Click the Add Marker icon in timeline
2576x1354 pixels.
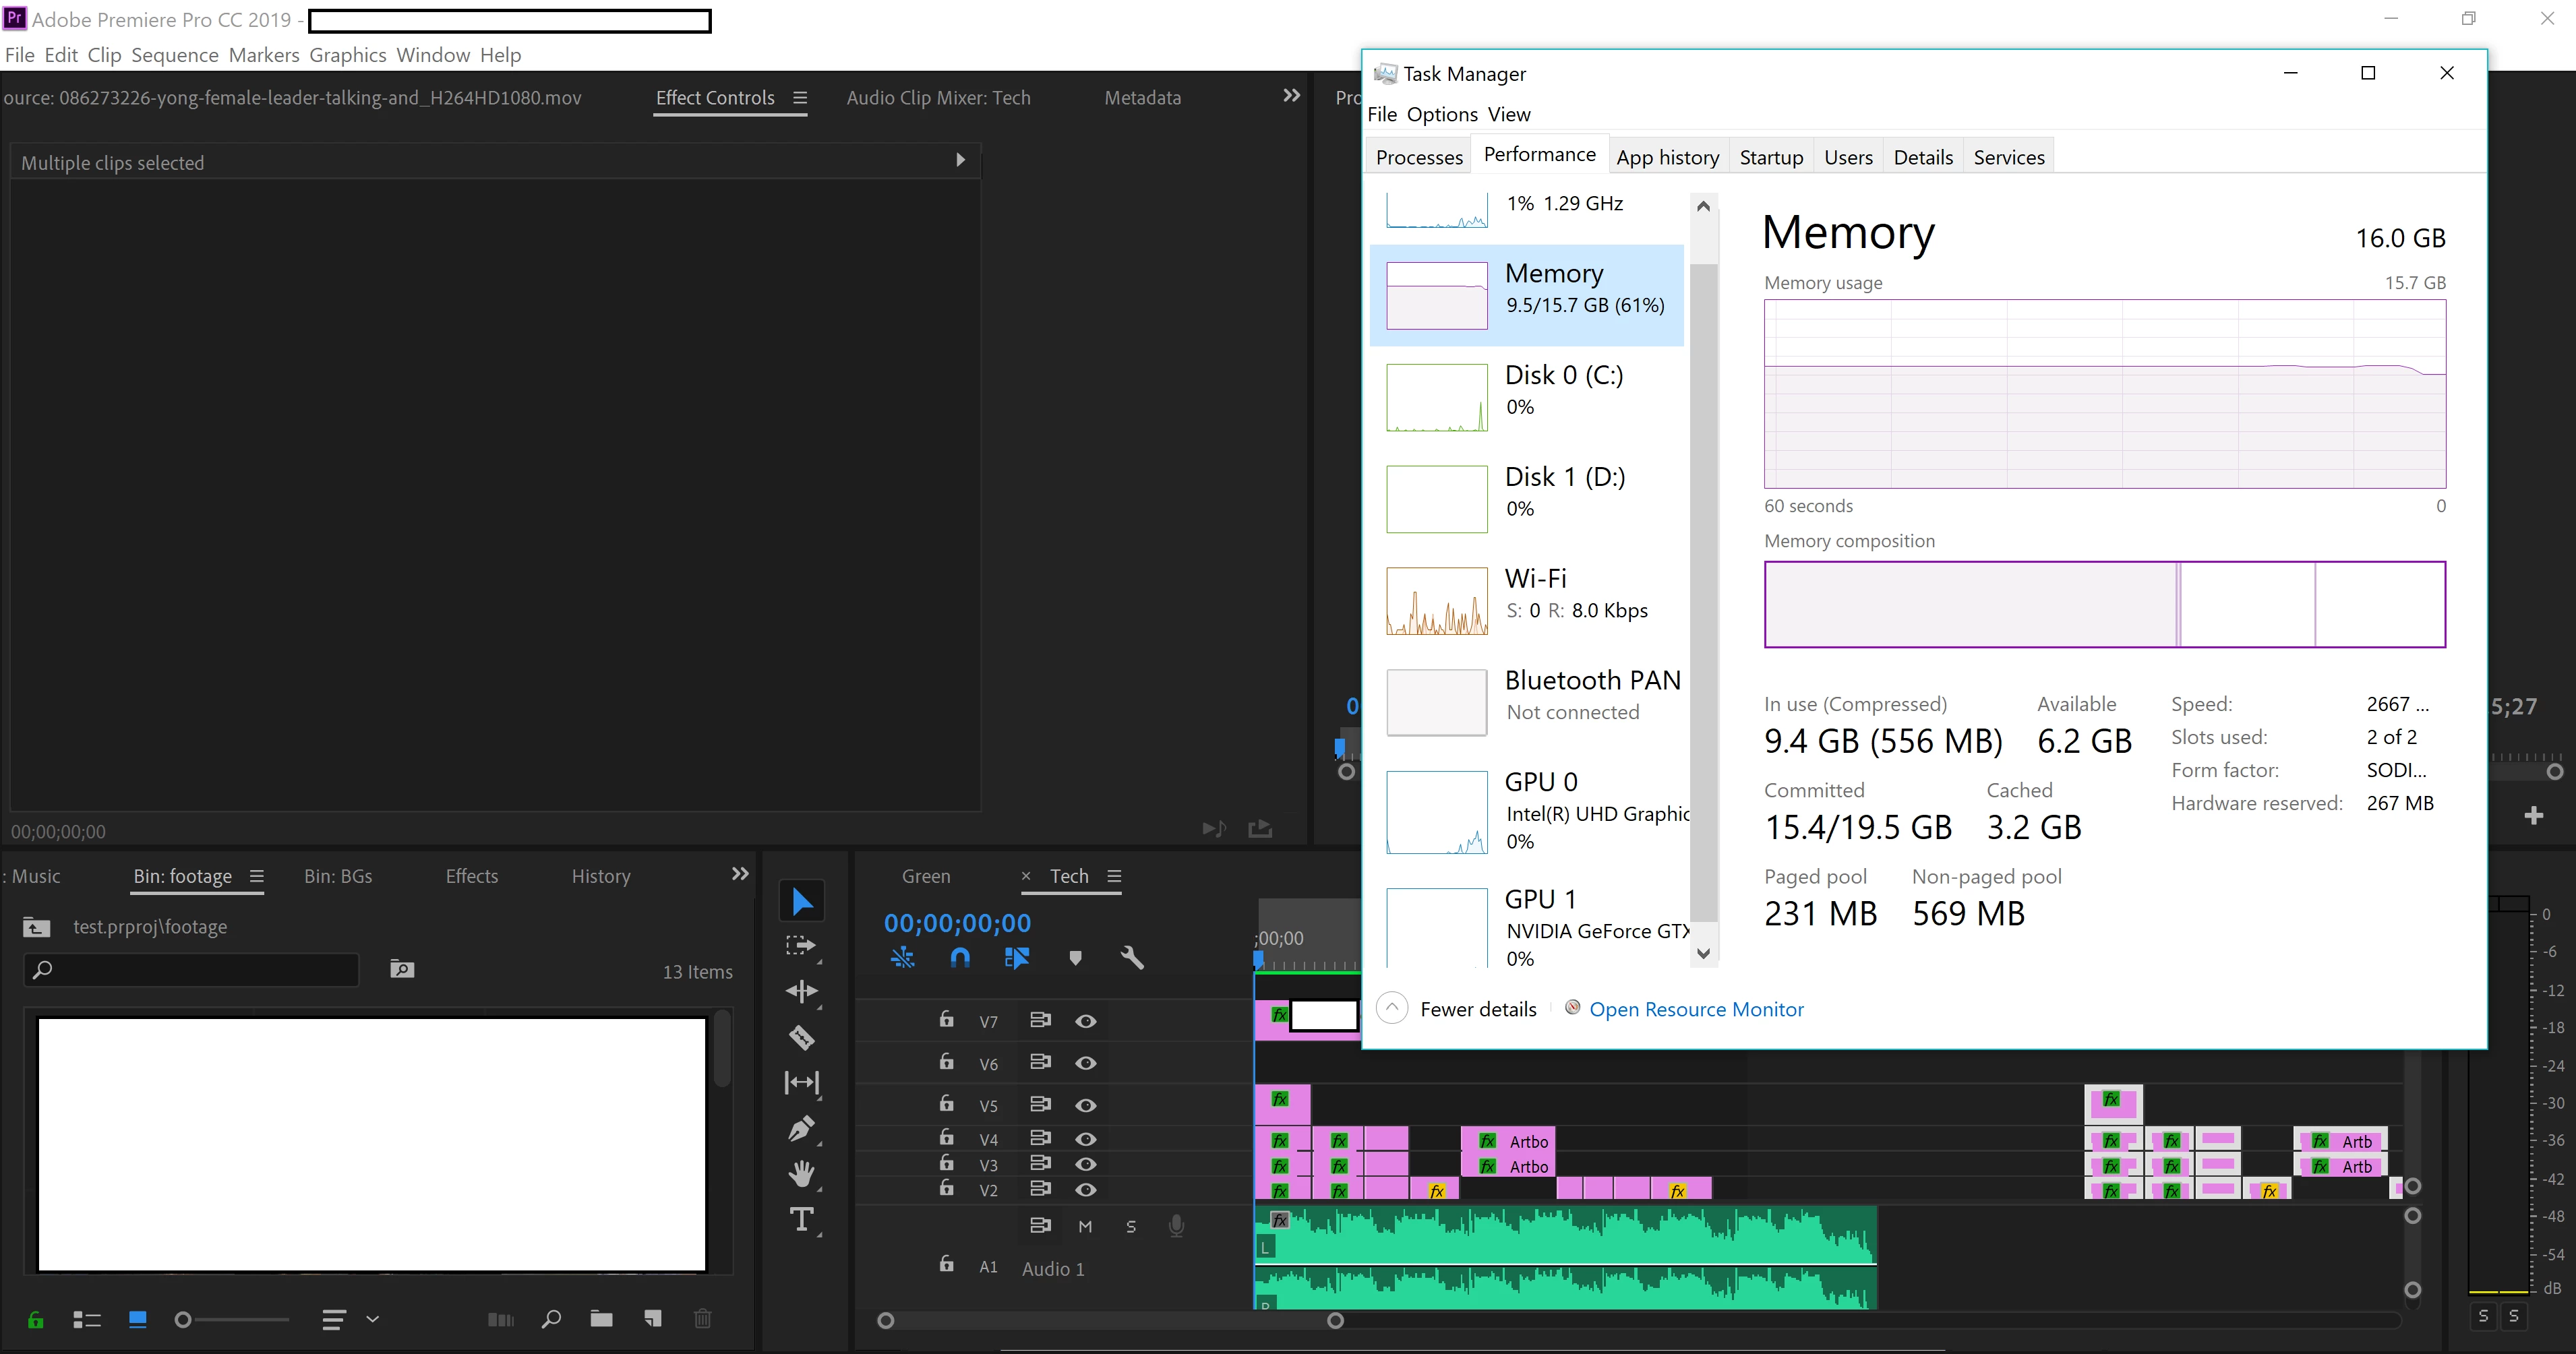pos(1075,958)
